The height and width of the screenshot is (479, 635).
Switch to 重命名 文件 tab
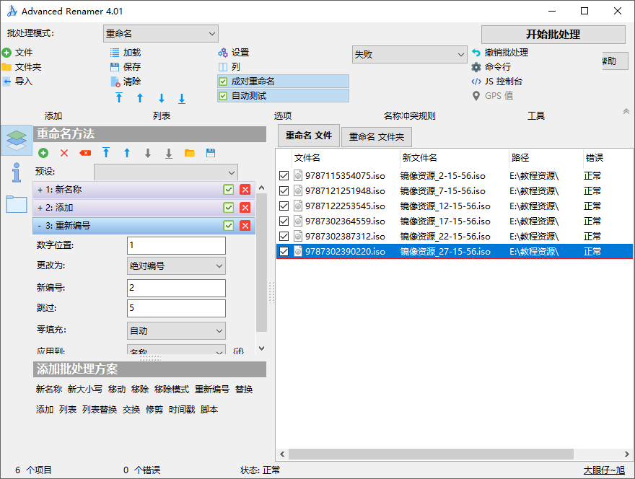pyautogui.click(x=309, y=136)
